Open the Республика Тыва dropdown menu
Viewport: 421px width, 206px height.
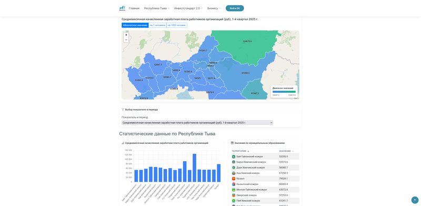tap(157, 8)
